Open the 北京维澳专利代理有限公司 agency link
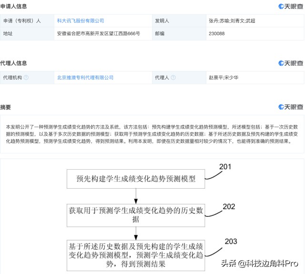This screenshot has width=305, height=274. tap(85, 78)
